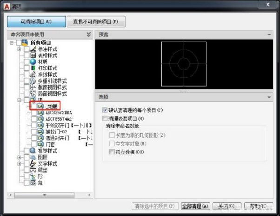Click the 多线样式 multiline icon
The width and height of the screenshot is (280, 216).
(33, 74)
